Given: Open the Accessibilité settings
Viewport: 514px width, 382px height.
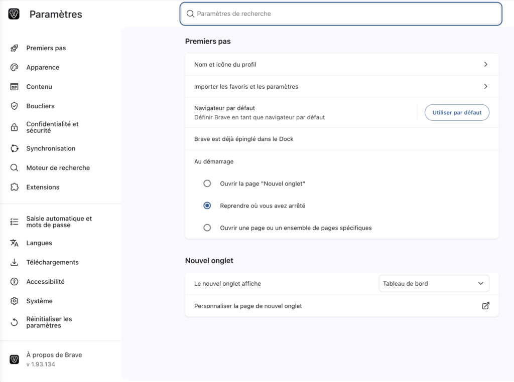Looking at the screenshot, I should pyautogui.click(x=45, y=282).
